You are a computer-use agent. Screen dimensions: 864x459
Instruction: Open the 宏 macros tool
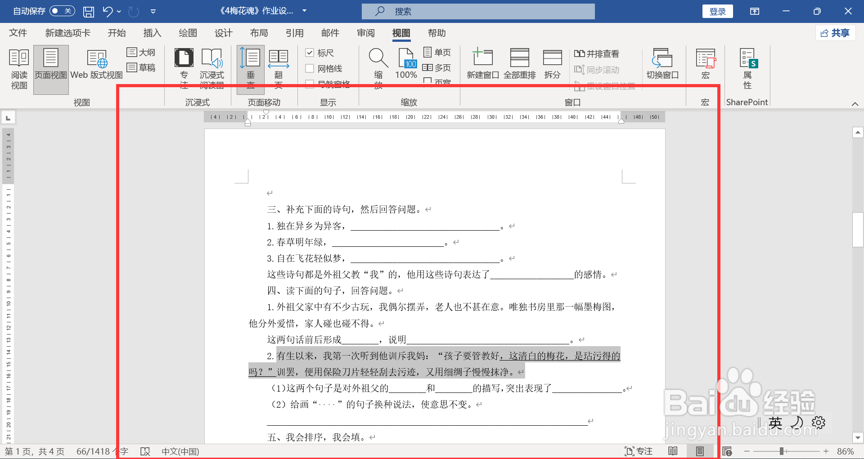pyautogui.click(x=705, y=63)
